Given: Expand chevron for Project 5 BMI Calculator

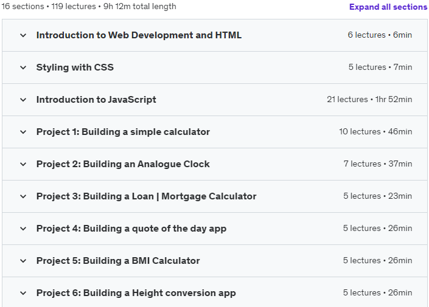Looking at the screenshot, I should point(23,261).
